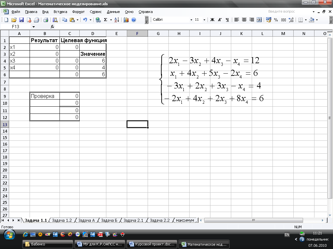Click the EN language indicator
This screenshot has width=333, height=249.
(287, 234)
